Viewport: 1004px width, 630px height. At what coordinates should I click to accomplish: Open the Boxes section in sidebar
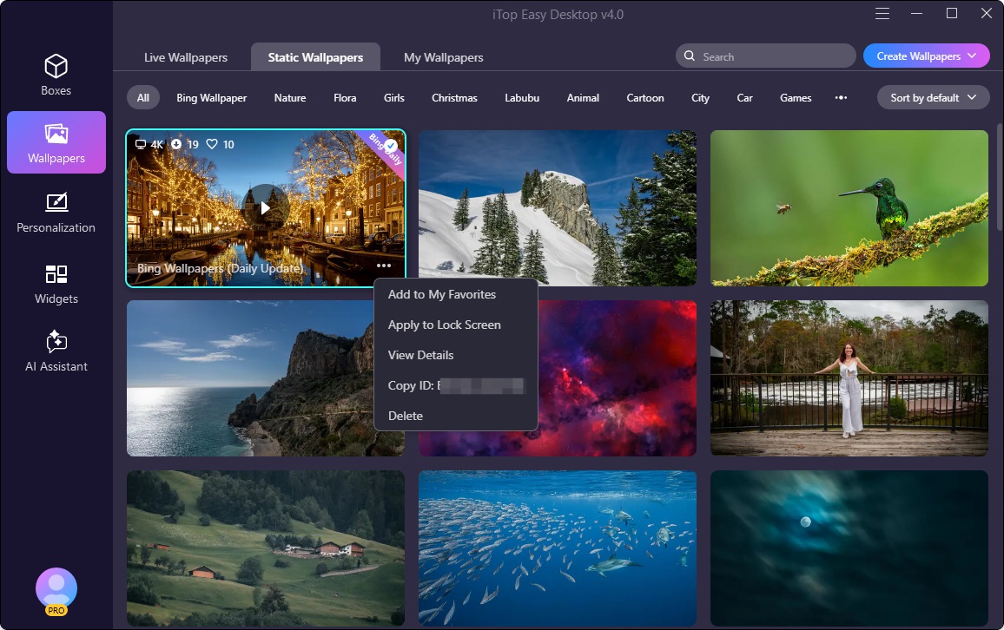point(56,75)
